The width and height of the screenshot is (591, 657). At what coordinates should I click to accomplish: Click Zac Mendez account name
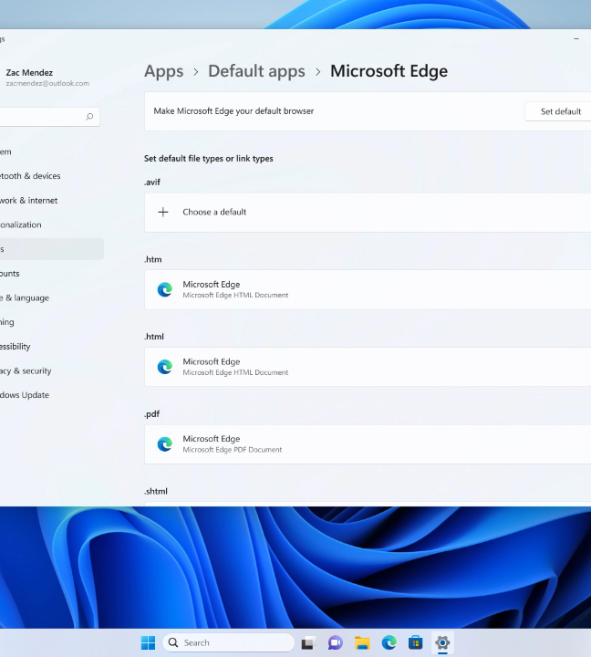29,72
